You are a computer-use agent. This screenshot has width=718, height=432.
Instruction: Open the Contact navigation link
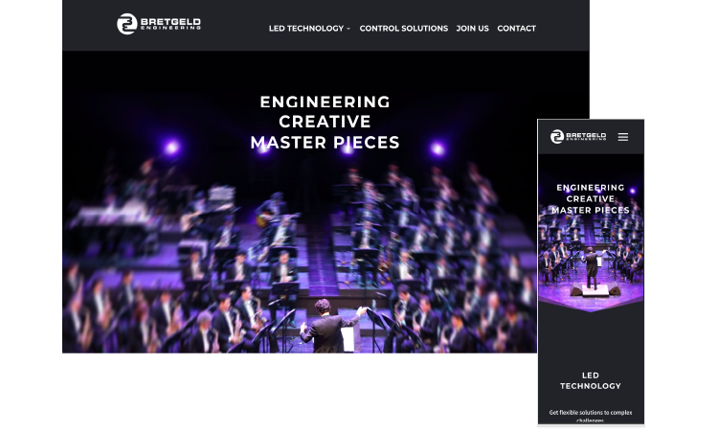(x=516, y=29)
